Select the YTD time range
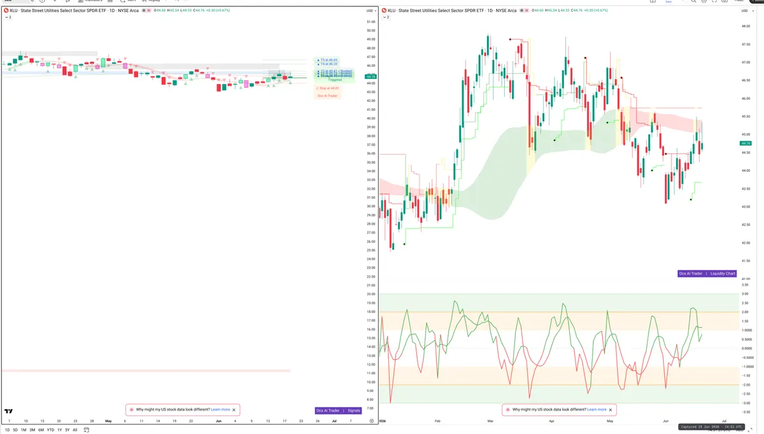Viewport: 764px width, 434px height. tap(50, 430)
